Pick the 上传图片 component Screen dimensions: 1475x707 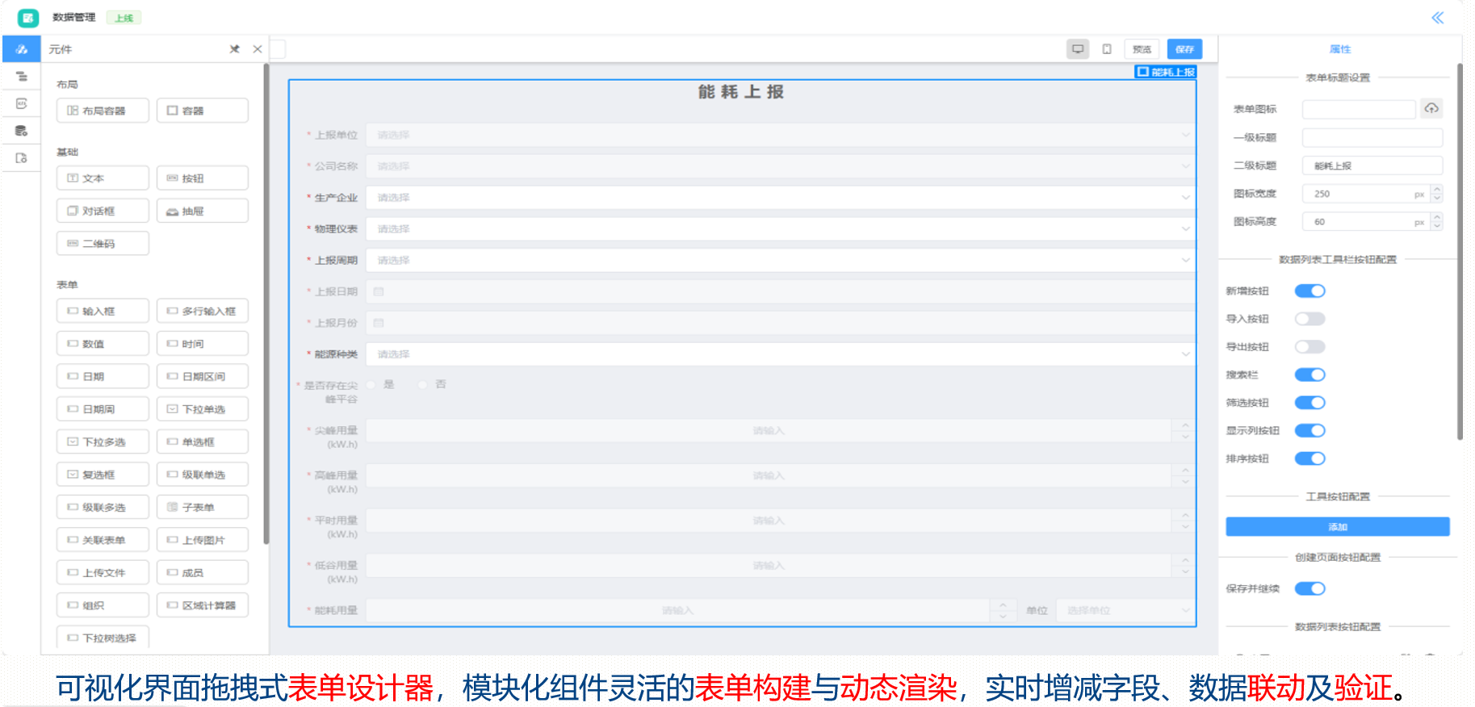203,540
